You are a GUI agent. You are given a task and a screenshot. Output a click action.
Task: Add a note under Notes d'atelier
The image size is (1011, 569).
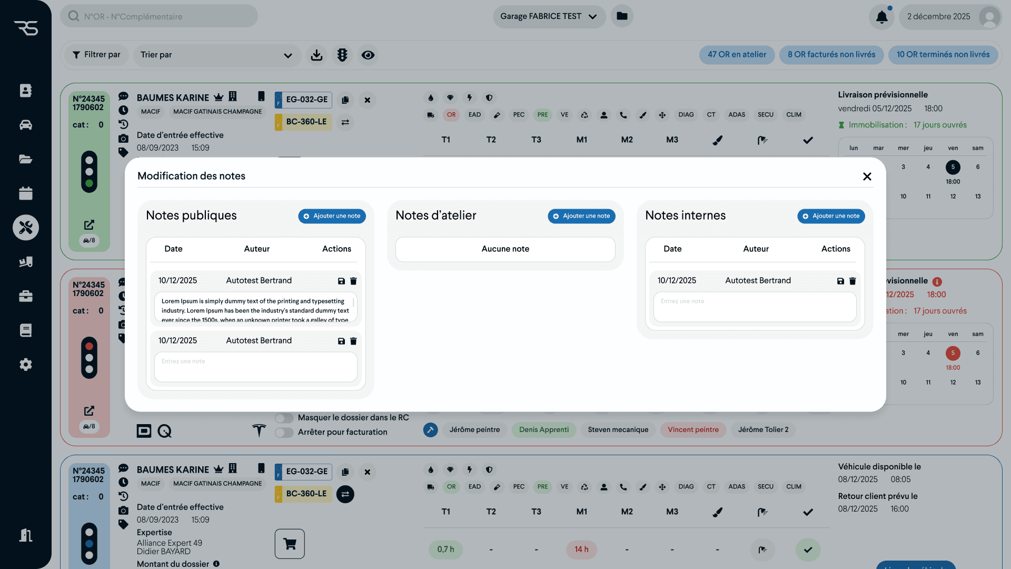(x=581, y=216)
